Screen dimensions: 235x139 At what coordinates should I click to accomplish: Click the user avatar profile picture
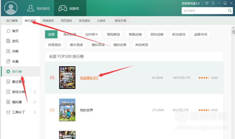(11, 8)
